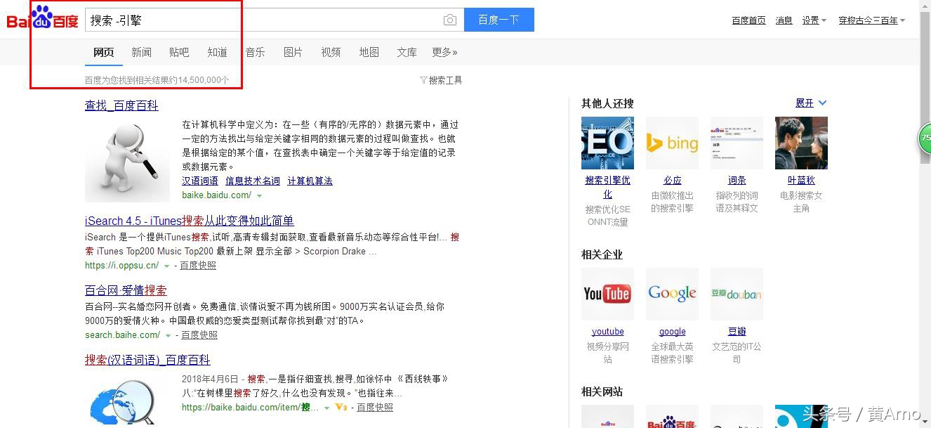
Task: Open the 知道 tab
Action: pos(218,52)
